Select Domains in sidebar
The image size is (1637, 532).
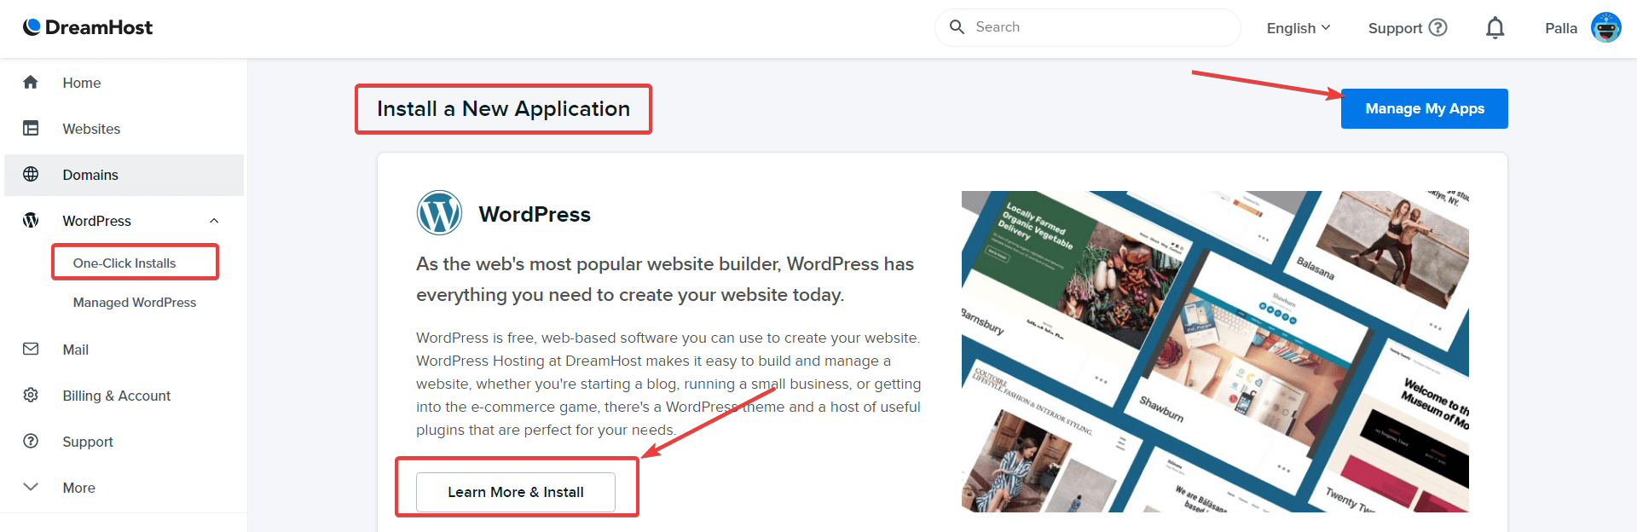point(124,175)
